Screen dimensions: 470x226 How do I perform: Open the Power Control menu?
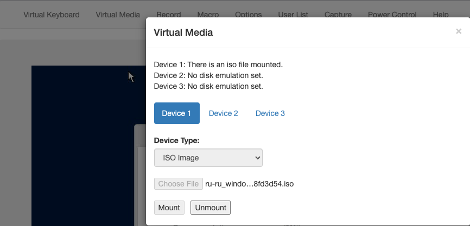[392, 15]
